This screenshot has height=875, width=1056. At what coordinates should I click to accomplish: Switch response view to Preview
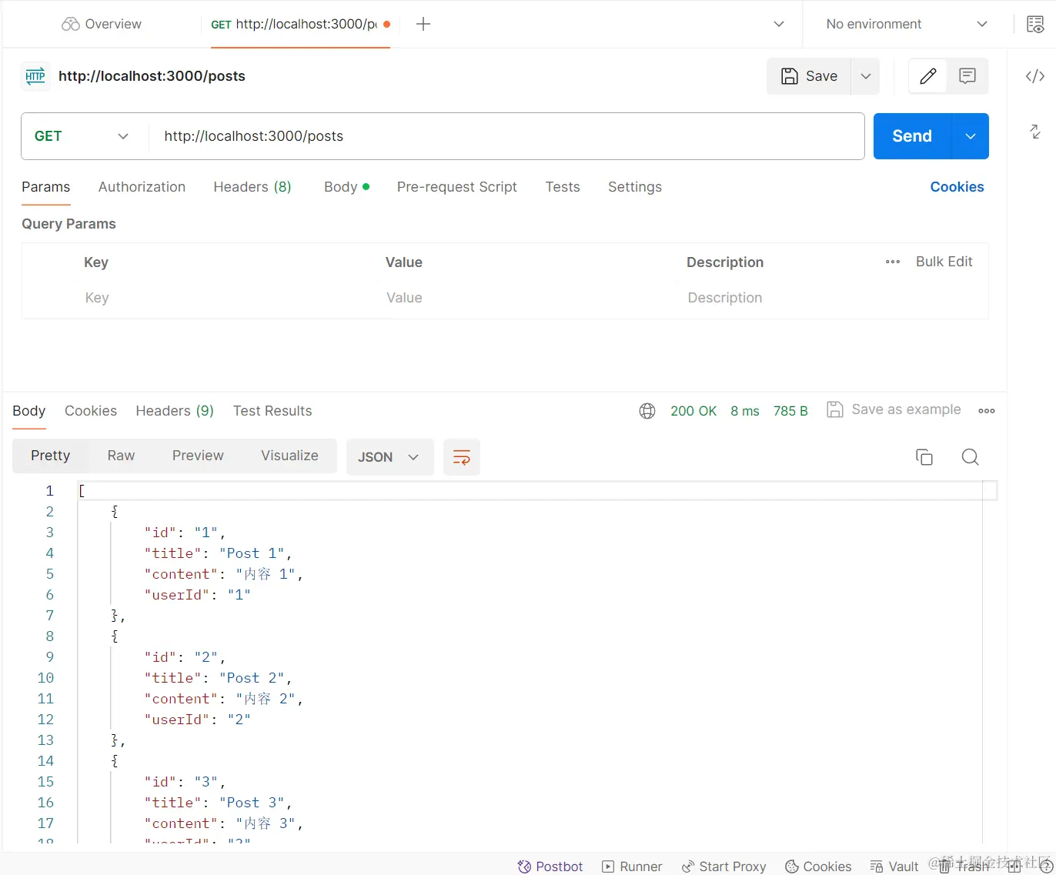click(x=198, y=456)
